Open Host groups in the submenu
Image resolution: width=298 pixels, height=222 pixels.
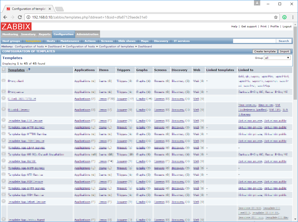click(x=11, y=41)
